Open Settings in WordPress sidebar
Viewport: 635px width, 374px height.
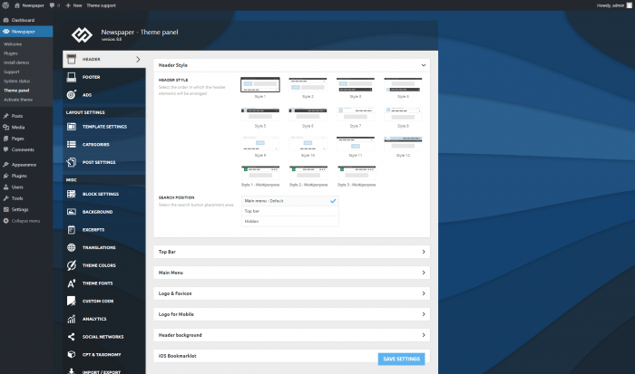(20, 209)
